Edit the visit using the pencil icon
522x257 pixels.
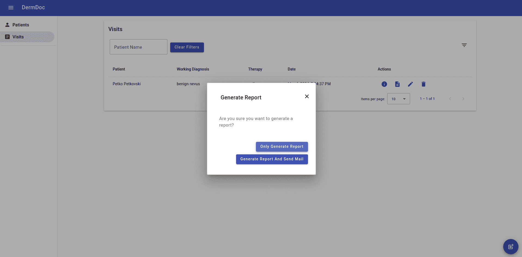[x=410, y=84]
